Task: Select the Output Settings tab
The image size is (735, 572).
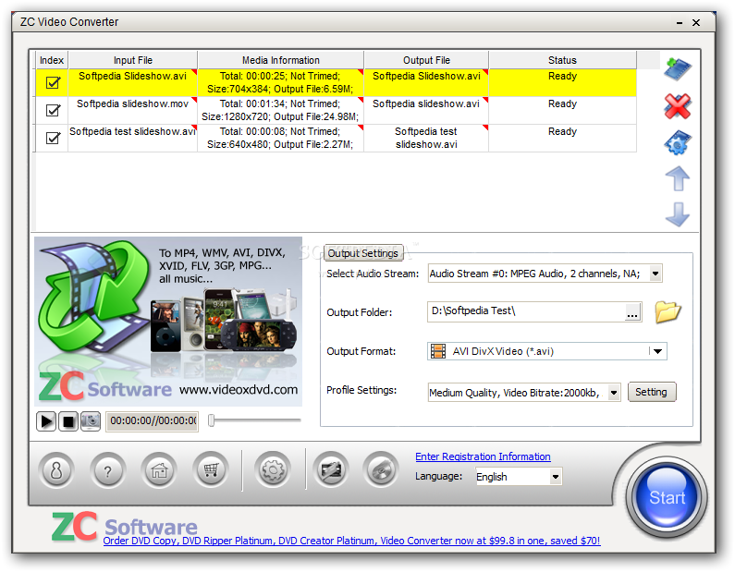Action: (362, 253)
